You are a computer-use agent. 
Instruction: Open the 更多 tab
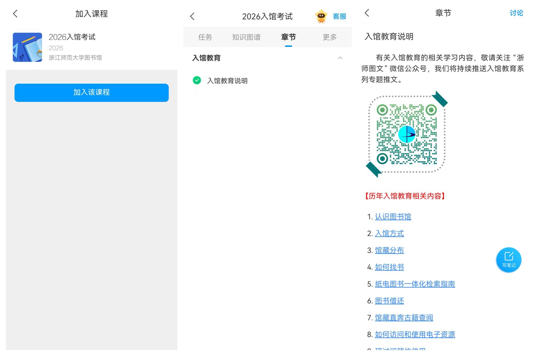point(330,37)
